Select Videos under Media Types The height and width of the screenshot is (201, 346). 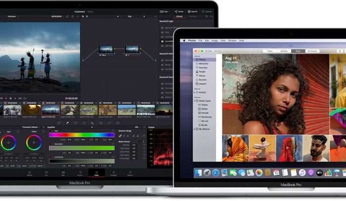203,105
